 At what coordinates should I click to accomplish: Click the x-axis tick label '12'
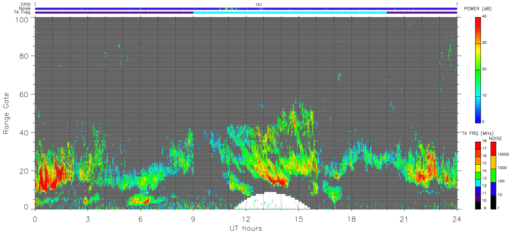[246, 219]
